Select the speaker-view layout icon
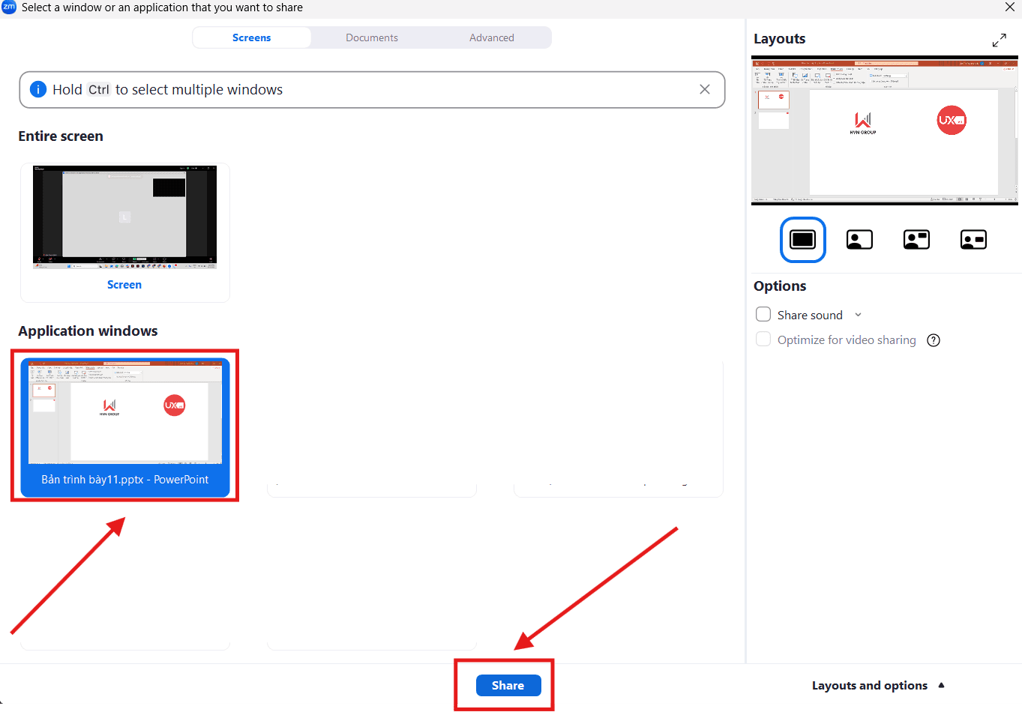 click(x=859, y=240)
